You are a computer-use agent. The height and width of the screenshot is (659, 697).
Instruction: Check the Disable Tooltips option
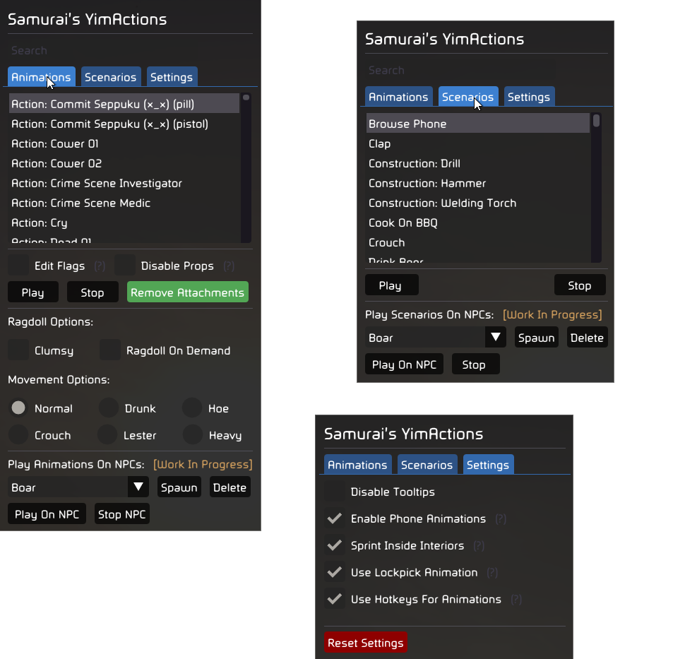tap(335, 492)
